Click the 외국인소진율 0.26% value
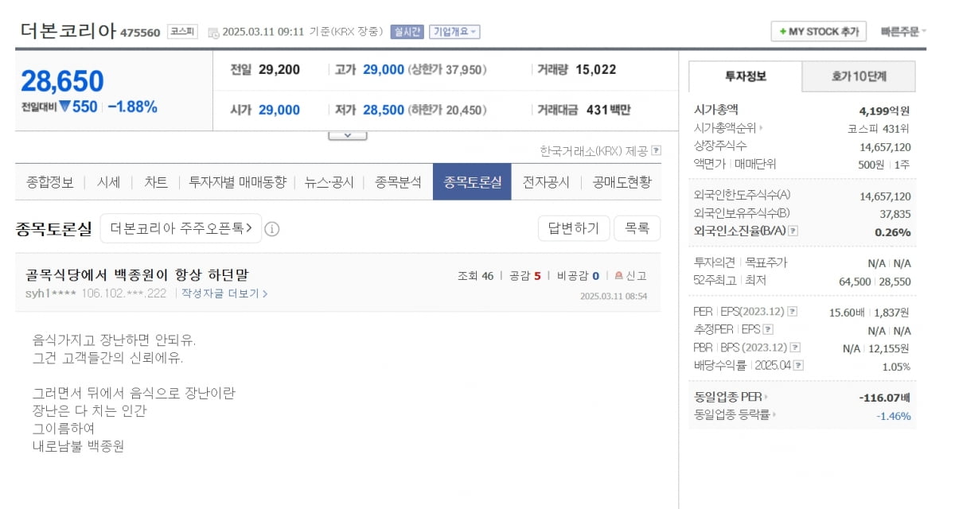Image resolution: width=955 pixels, height=509 pixels. pos(893,232)
